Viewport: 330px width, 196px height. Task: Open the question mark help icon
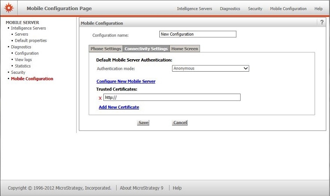pos(322,22)
